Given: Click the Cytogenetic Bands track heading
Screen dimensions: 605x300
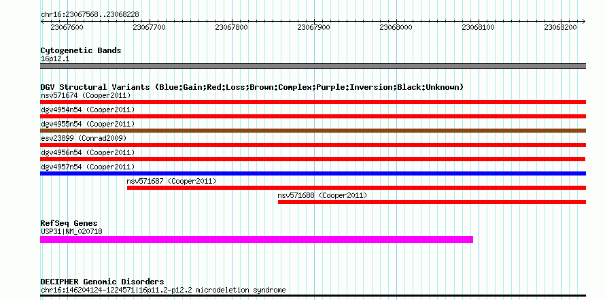Looking at the screenshot, I should click(x=81, y=50).
